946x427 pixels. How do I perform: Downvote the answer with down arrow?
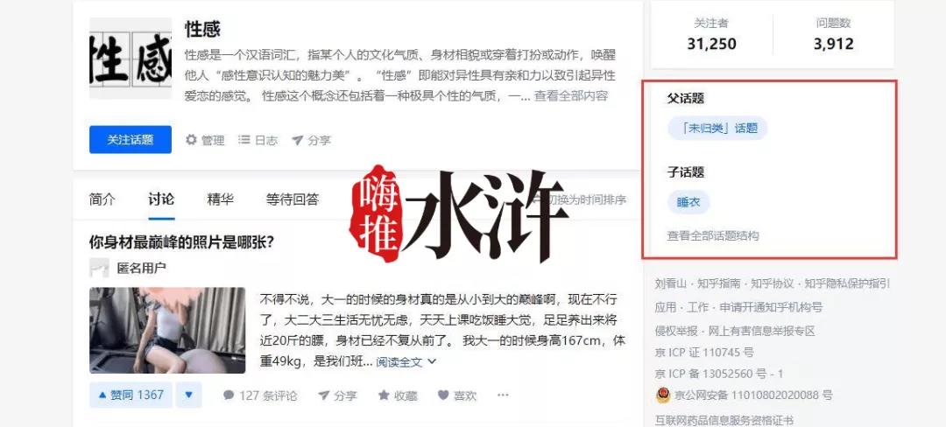[189, 395]
